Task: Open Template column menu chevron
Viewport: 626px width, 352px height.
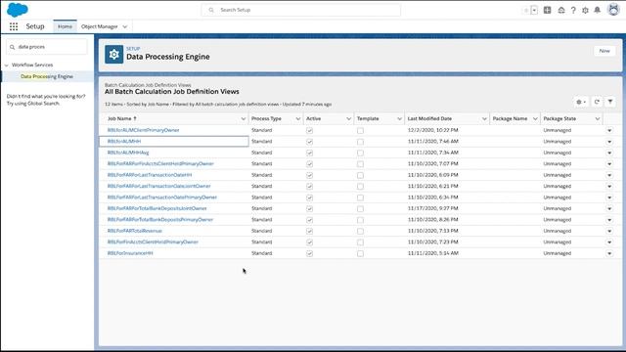Action: pos(399,119)
